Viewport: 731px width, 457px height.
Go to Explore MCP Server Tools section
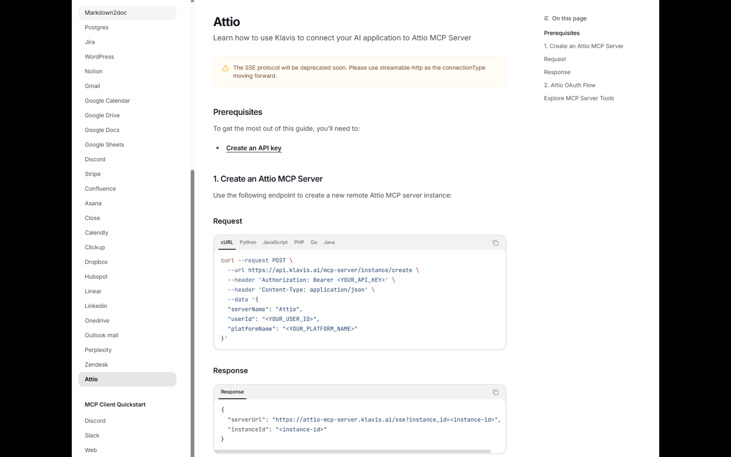coord(579,98)
